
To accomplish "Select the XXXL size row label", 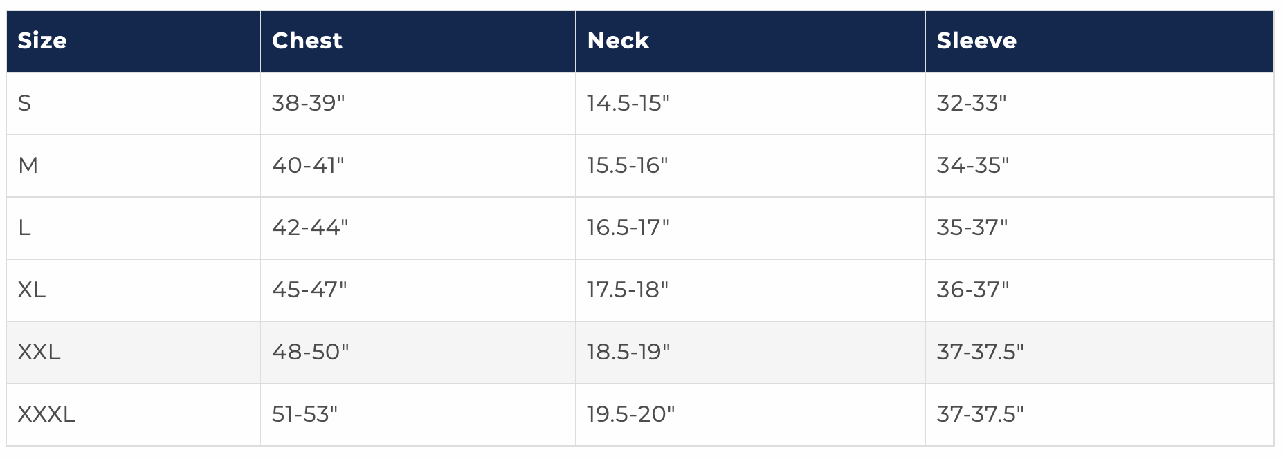I will point(46,415).
